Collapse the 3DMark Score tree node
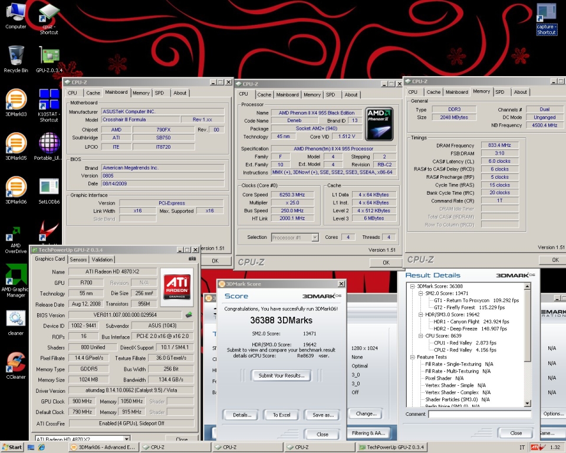The width and height of the screenshot is (566, 453). pos(413,286)
